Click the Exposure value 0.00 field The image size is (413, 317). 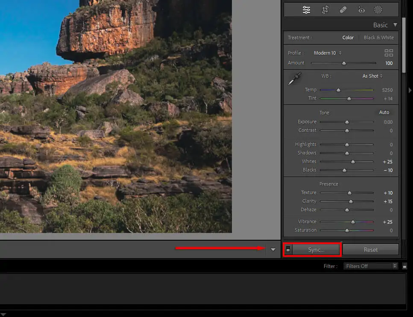point(388,122)
